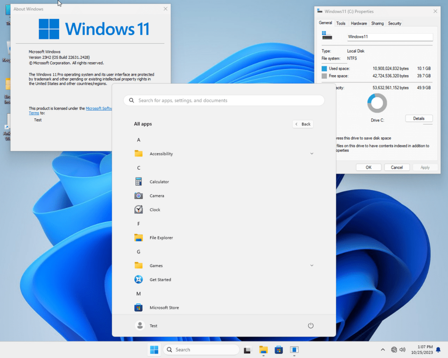
Task: Open the Microsoft Software License Terms link
Action: 98,108
